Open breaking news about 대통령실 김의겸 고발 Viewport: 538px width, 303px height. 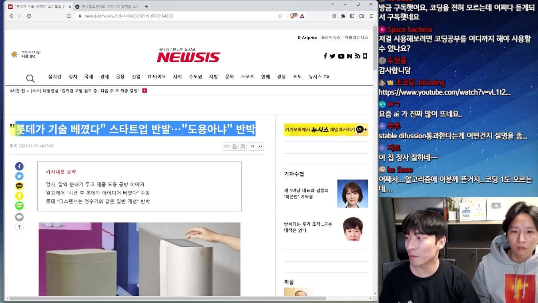click(x=85, y=91)
